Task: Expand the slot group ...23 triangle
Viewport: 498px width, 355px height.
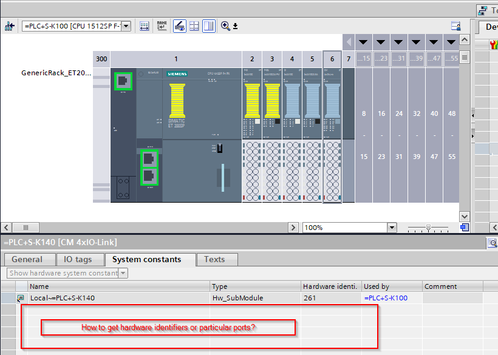Action: [x=381, y=42]
